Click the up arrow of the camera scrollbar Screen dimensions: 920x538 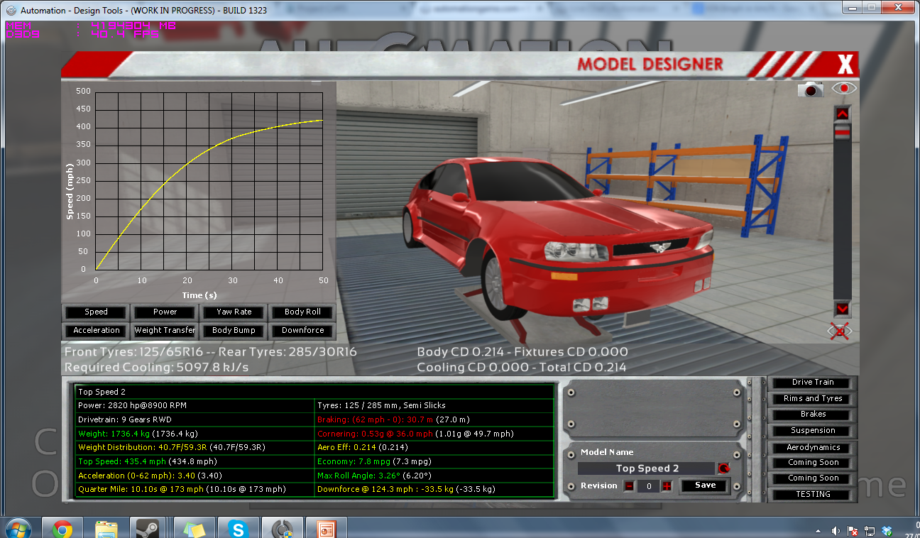(x=842, y=114)
